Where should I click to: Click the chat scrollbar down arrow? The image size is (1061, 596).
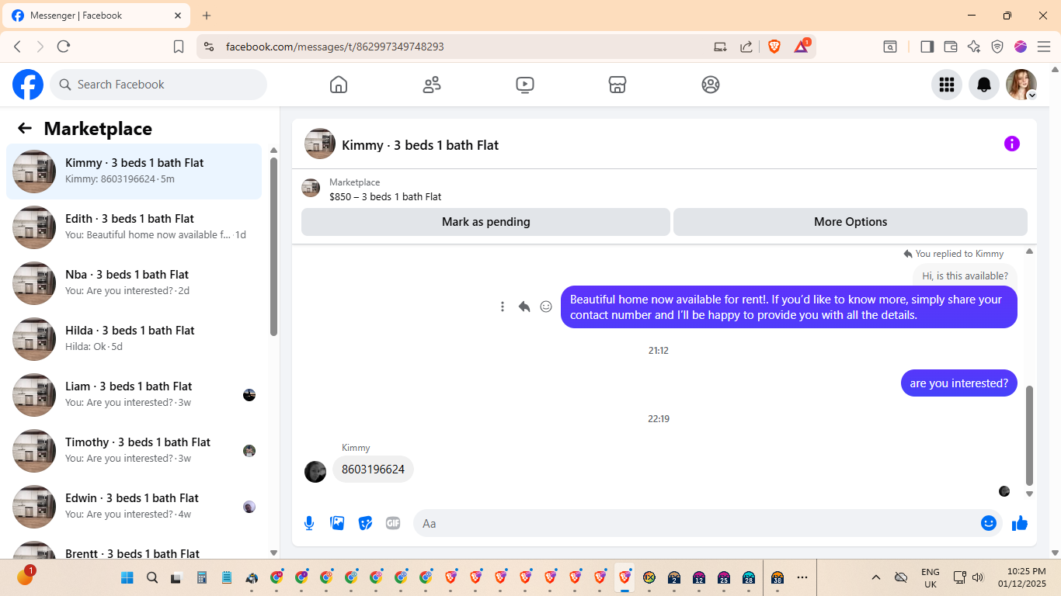[x=1030, y=494]
